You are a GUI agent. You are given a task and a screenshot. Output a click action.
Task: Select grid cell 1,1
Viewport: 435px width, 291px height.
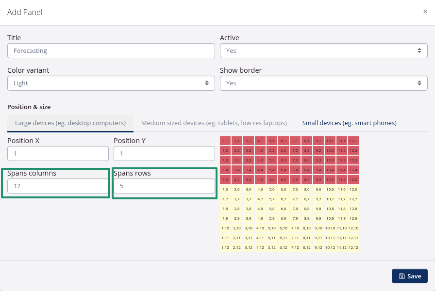tap(225, 141)
